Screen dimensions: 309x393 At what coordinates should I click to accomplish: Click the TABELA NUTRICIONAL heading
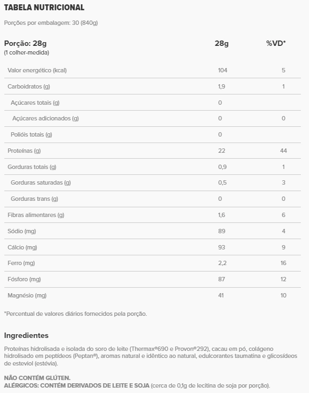coord(44,8)
